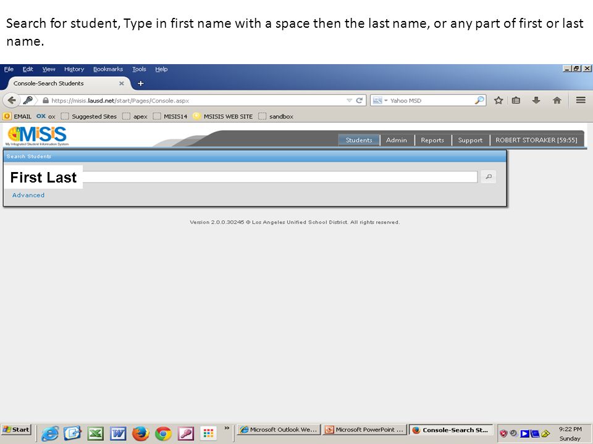Open the downloads arrow icon

click(536, 100)
